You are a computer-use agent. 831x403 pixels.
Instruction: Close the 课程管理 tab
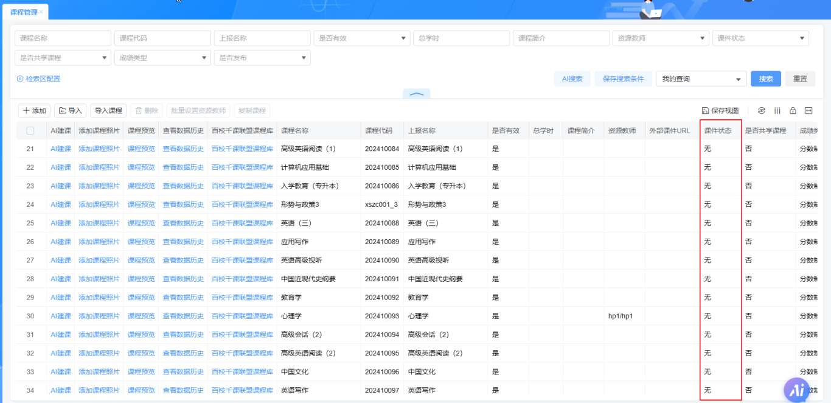tap(41, 12)
